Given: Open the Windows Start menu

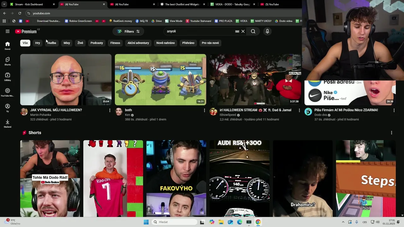Looking at the screenshot, I should [146, 222].
